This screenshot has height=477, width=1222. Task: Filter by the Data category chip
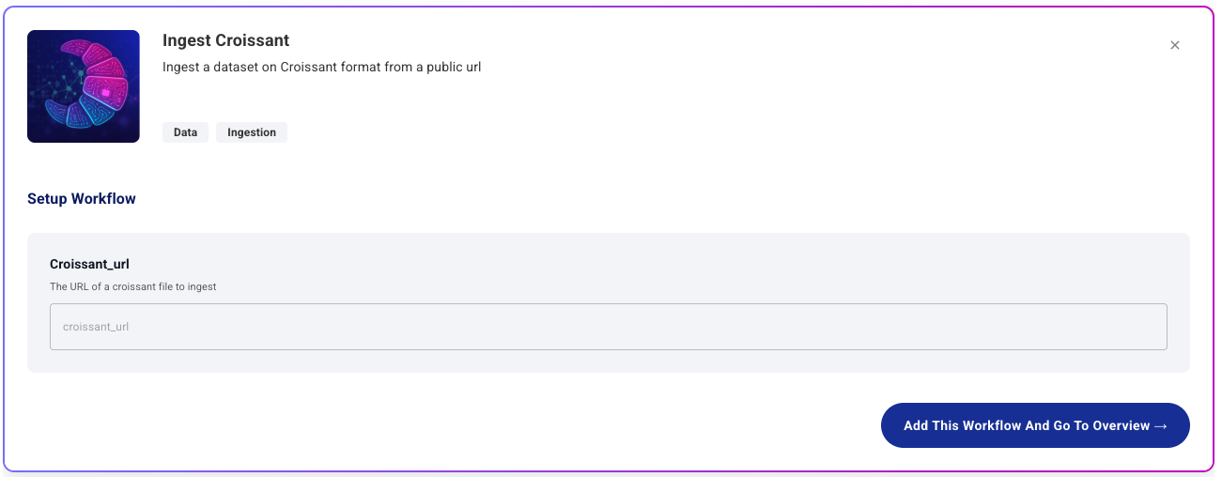click(x=185, y=132)
